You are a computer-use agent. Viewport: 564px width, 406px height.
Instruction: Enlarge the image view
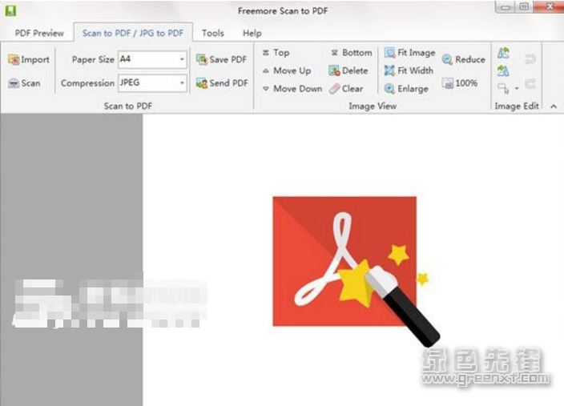[406, 88]
